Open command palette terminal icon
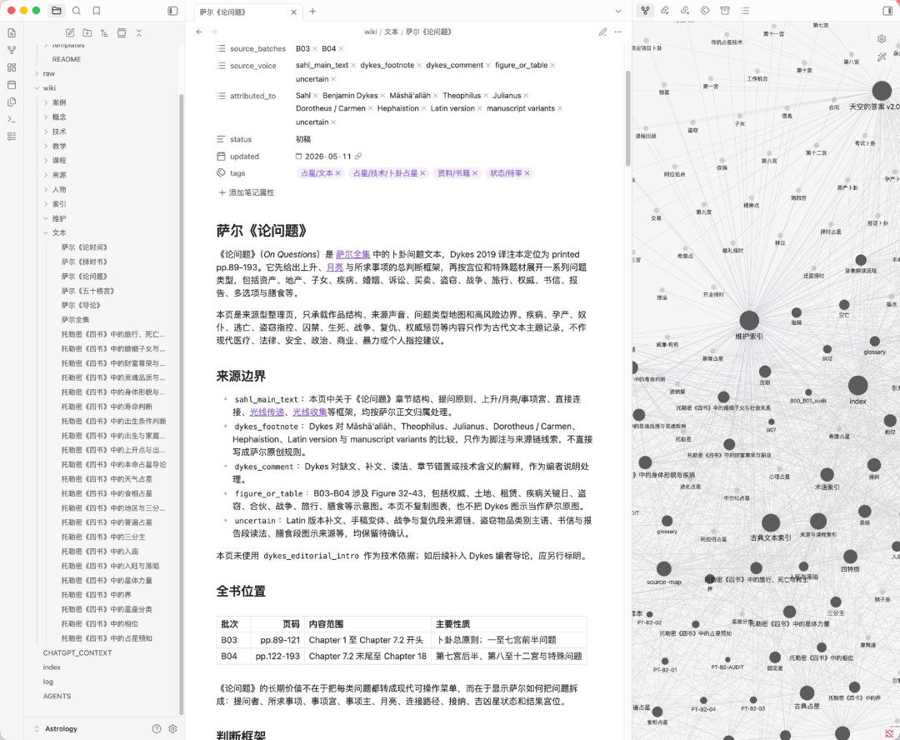The image size is (900, 740). click(x=12, y=119)
